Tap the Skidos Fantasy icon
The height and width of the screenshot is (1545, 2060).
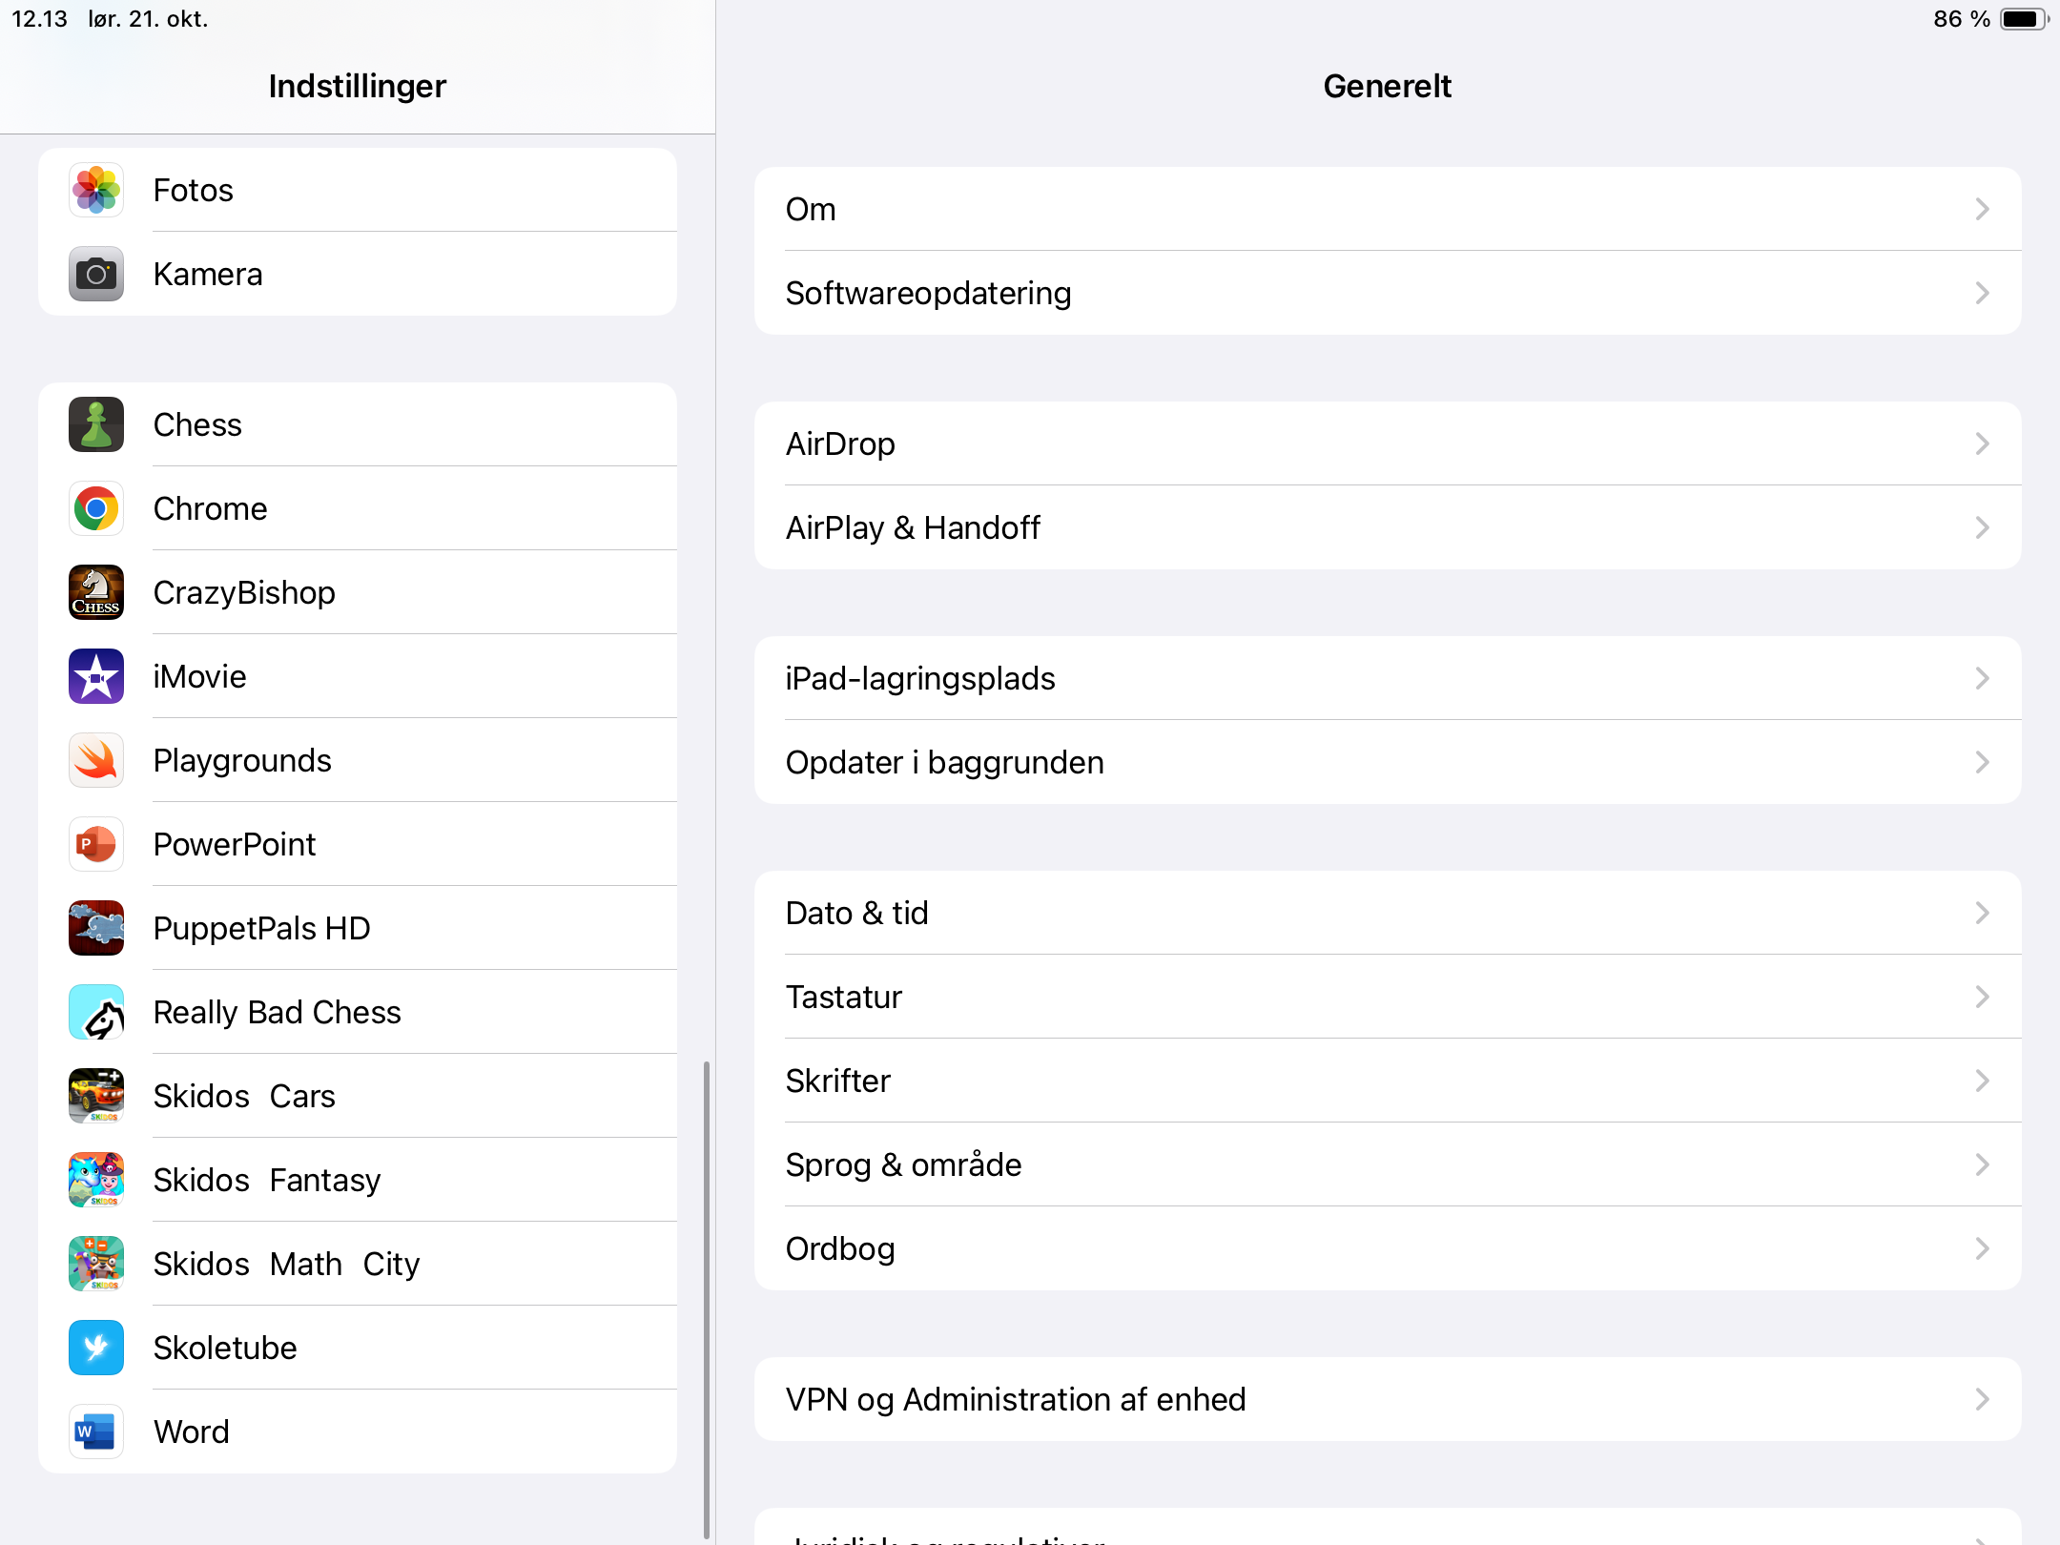[96, 1180]
